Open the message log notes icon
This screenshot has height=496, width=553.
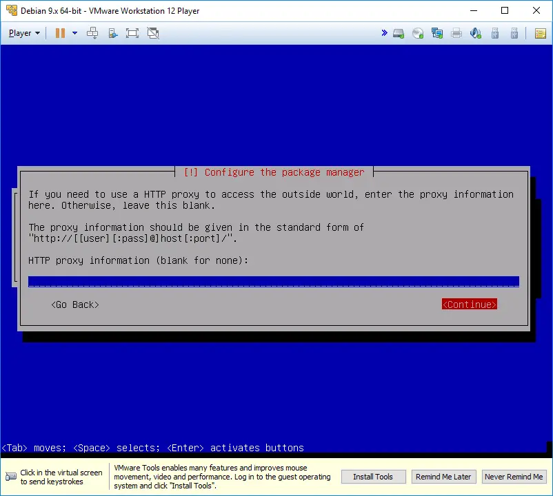[x=541, y=34]
